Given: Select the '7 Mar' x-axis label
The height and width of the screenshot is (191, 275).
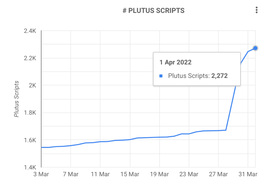Looking at the screenshot, I should 71,174.
